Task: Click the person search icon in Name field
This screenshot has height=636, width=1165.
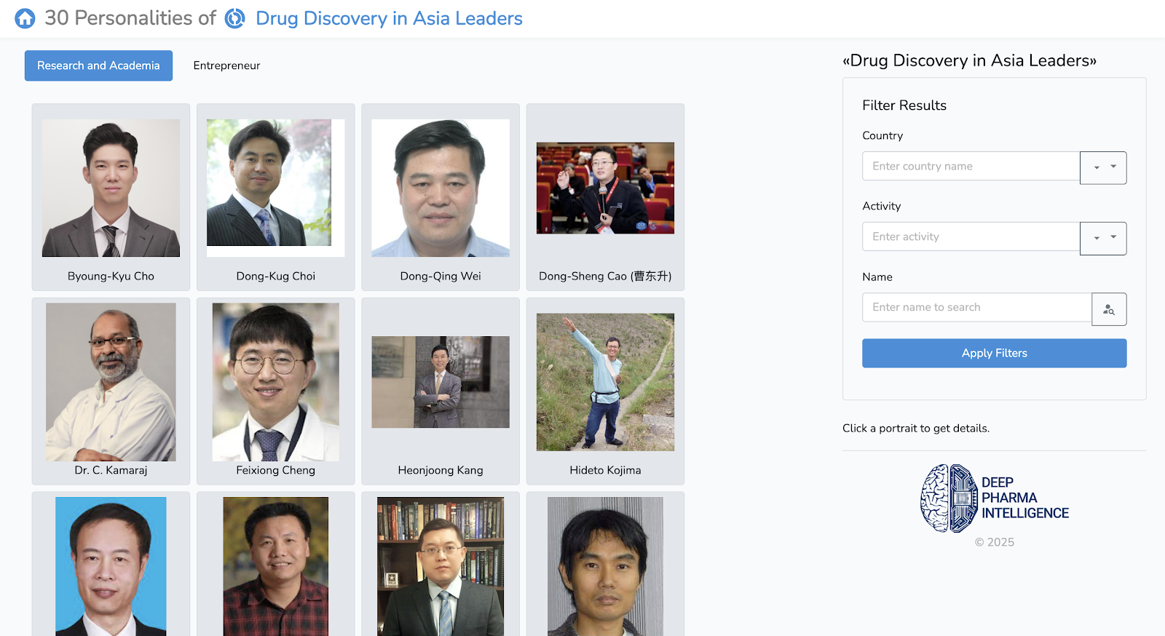Action: tap(1109, 309)
